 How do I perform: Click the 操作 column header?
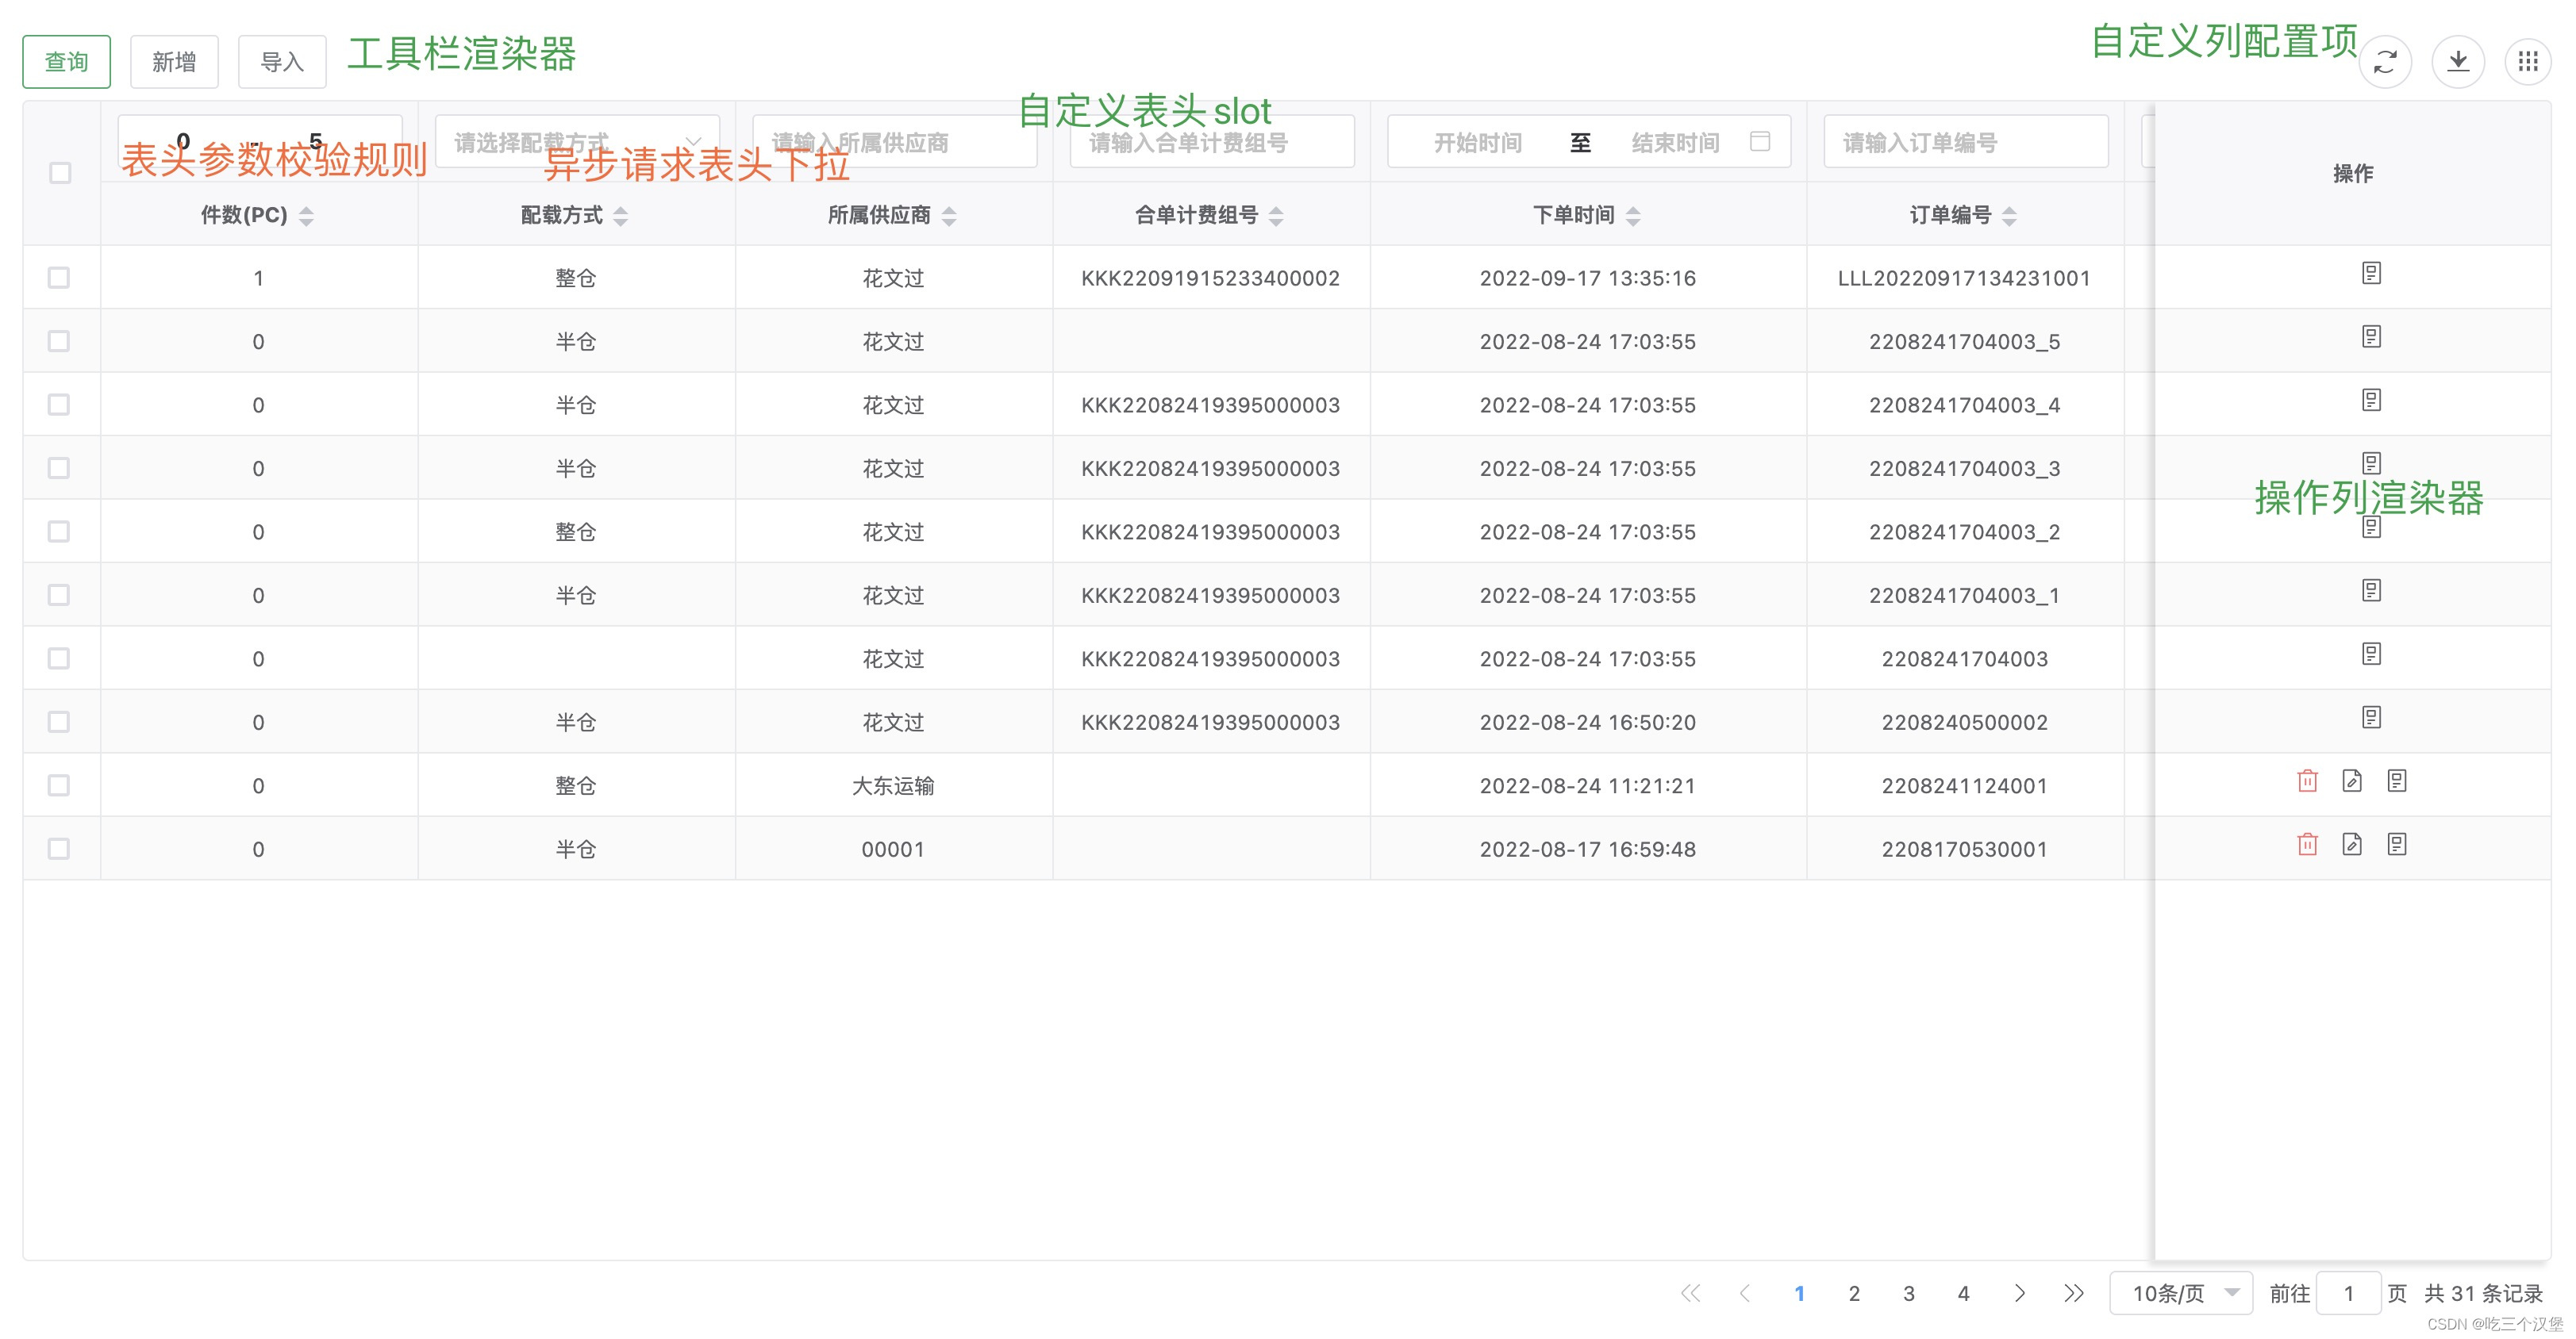click(x=2353, y=174)
